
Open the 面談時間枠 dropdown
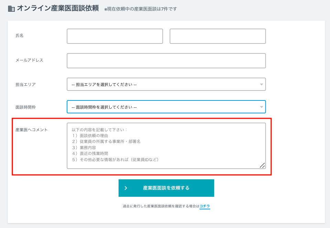pos(166,107)
